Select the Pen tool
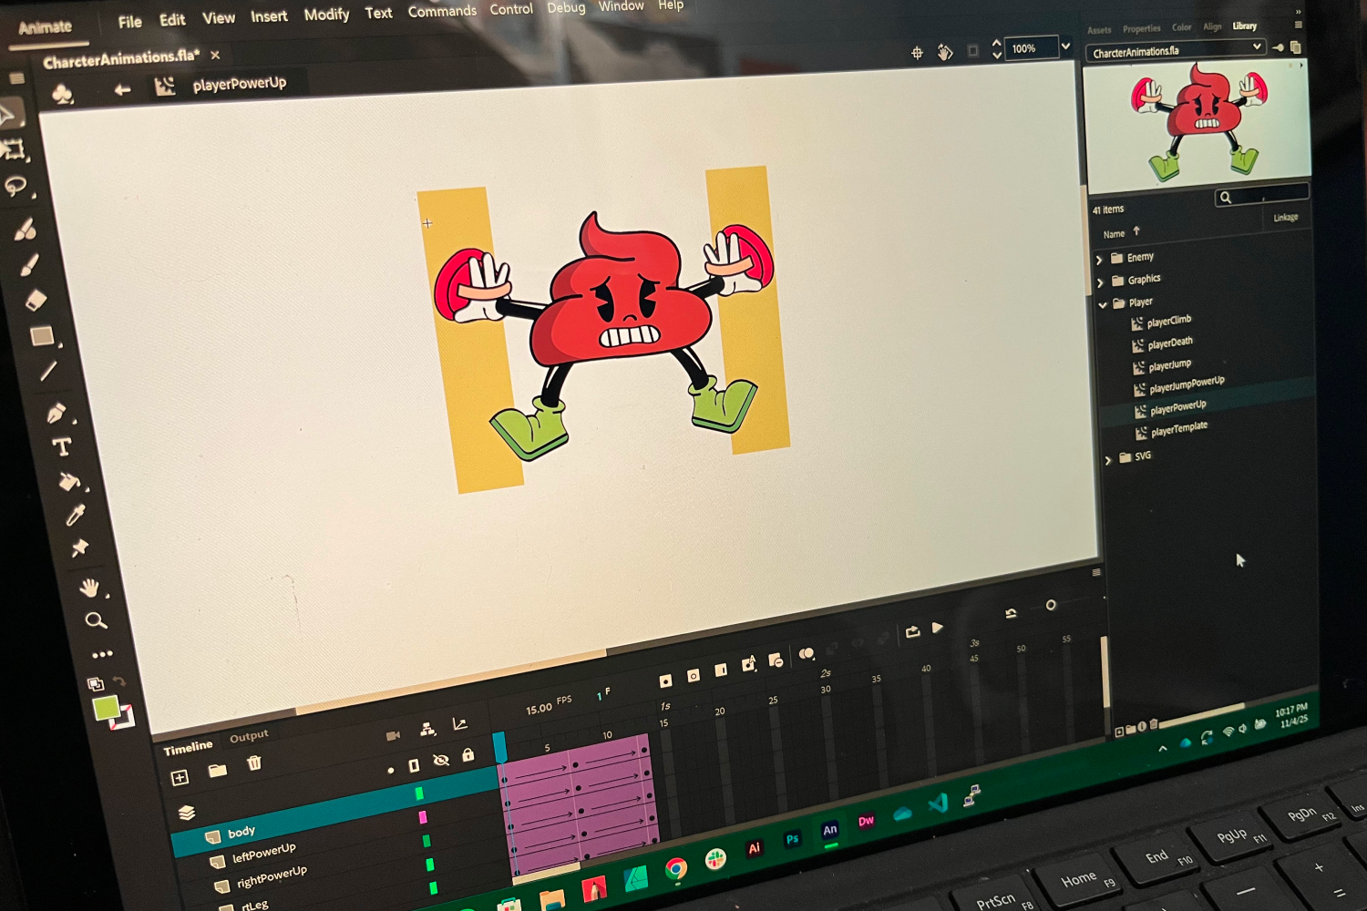This screenshot has width=1367, height=911. click(x=57, y=413)
